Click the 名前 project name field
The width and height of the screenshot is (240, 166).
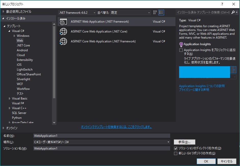click(102, 136)
